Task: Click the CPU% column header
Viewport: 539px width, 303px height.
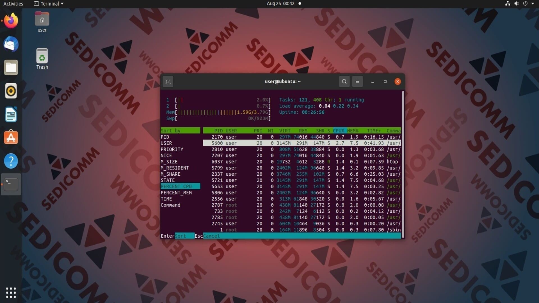Action: 339,131
